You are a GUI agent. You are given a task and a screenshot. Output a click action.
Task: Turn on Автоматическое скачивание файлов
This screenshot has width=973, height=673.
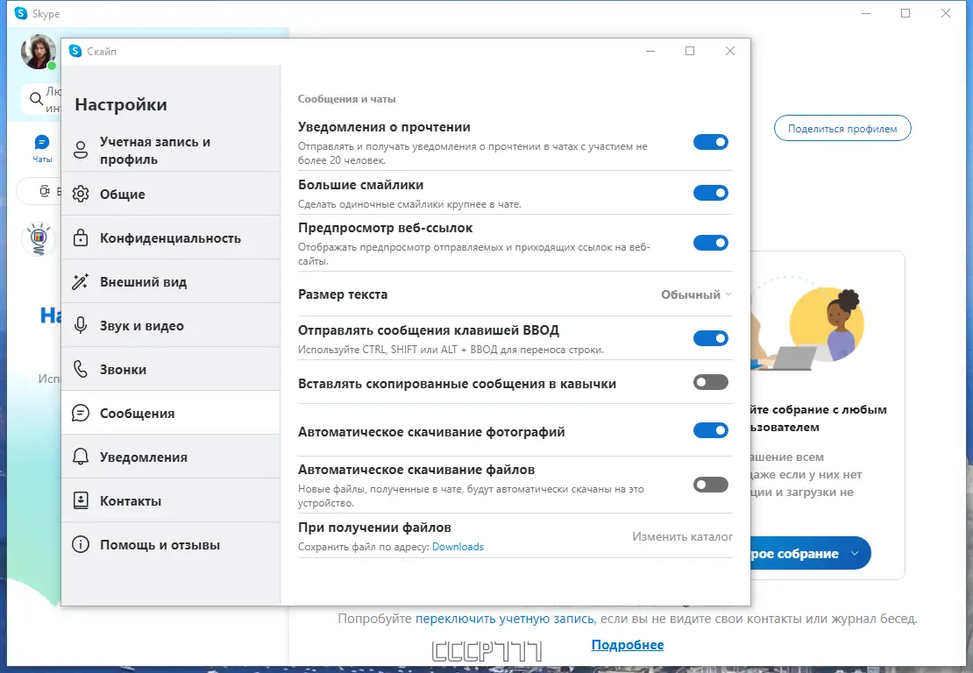pos(710,484)
